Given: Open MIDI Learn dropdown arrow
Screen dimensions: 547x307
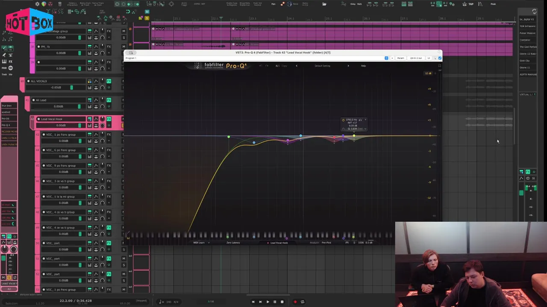Looking at the screenshot, I should 208,243.
